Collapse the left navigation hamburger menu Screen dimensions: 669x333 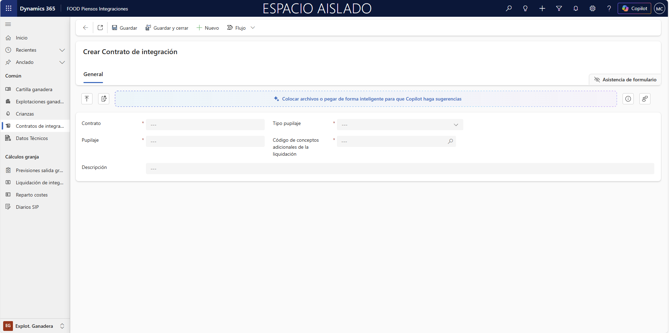8,24
